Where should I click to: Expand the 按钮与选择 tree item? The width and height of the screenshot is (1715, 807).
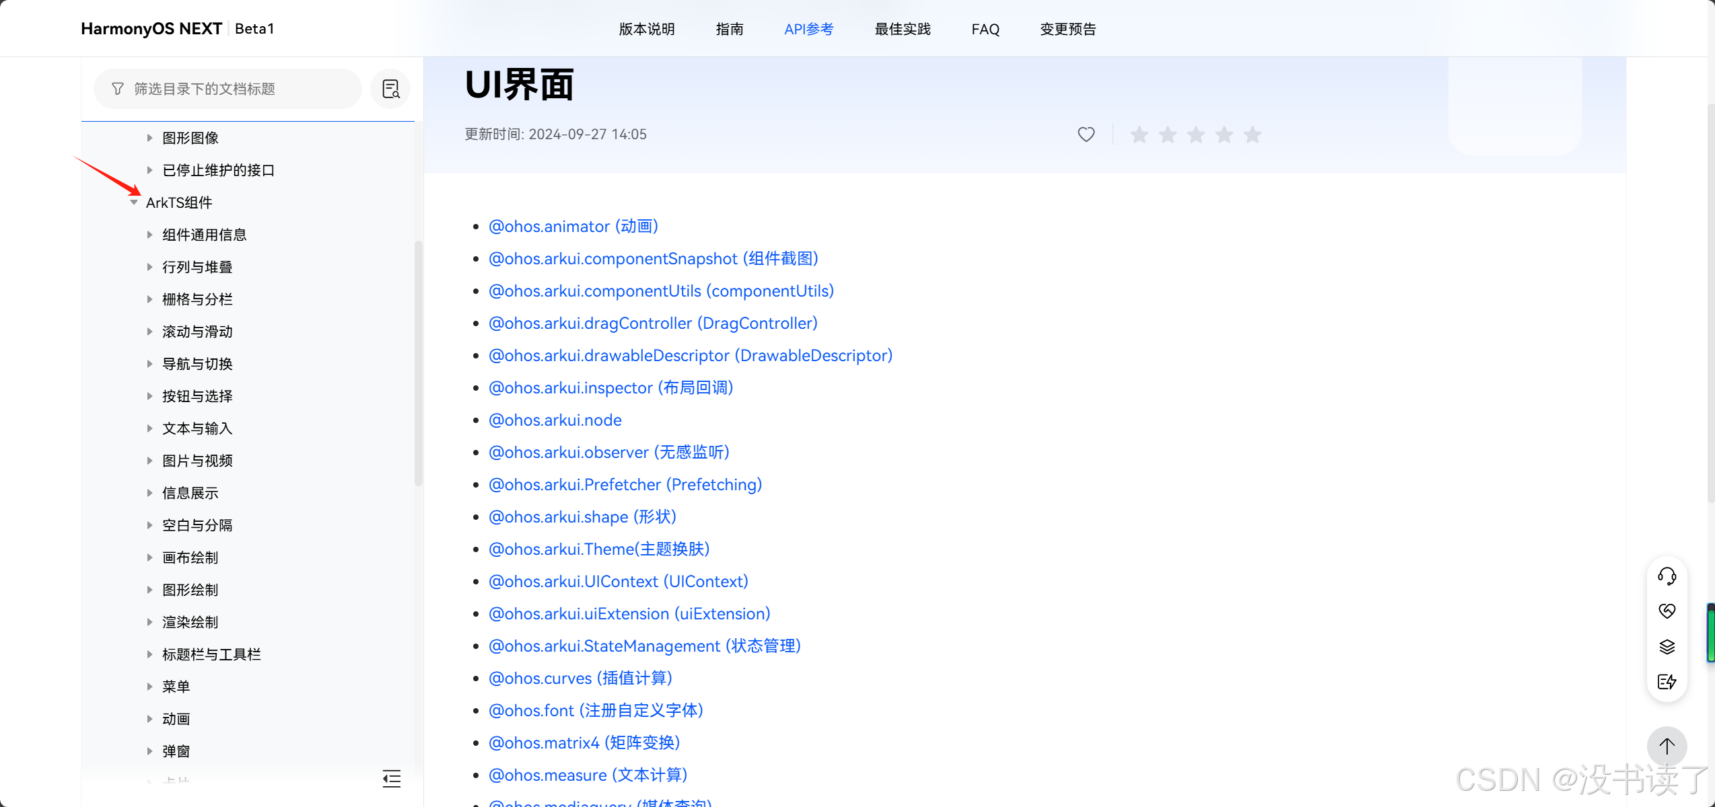(149, 396)
